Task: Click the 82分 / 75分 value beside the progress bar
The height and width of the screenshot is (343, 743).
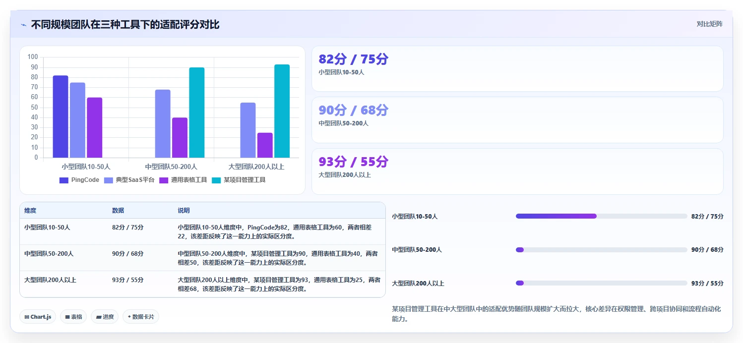Action: (707, 217)
